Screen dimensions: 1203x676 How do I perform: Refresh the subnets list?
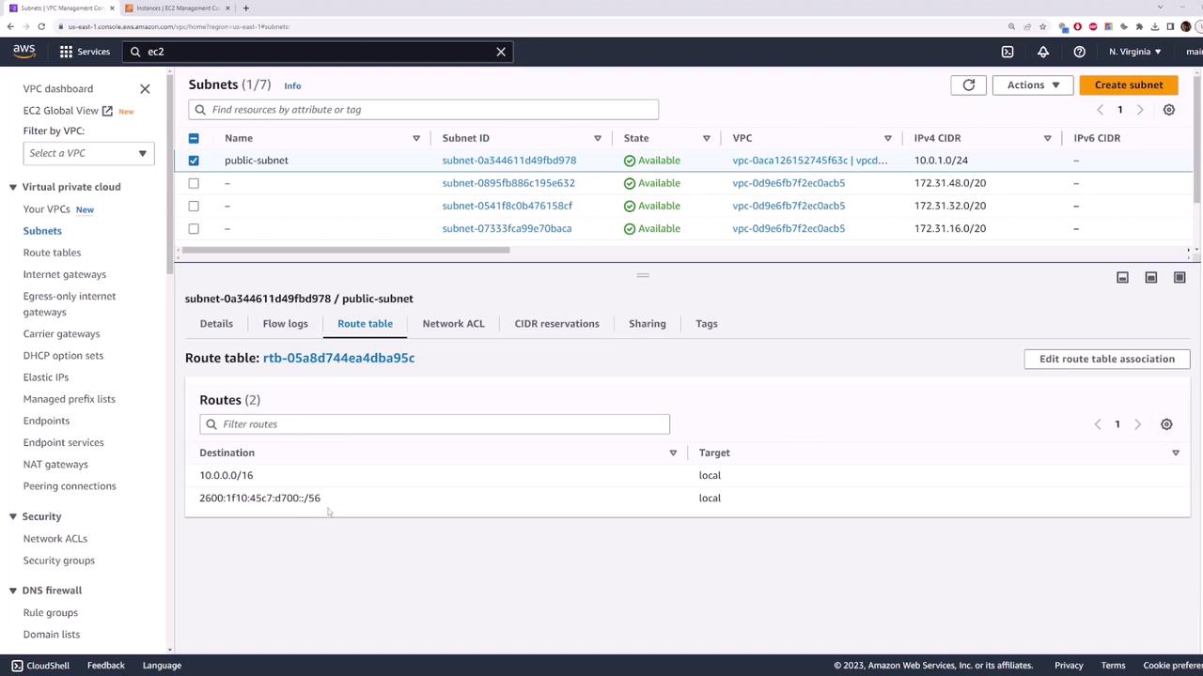pos(968,84)
